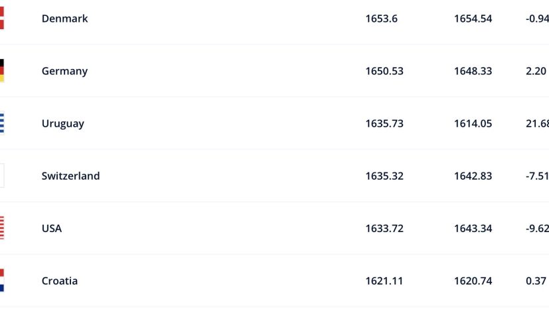This screenshot has height=317, width=549.
Task: Click the USA flag icon
Action: (2, 228)
